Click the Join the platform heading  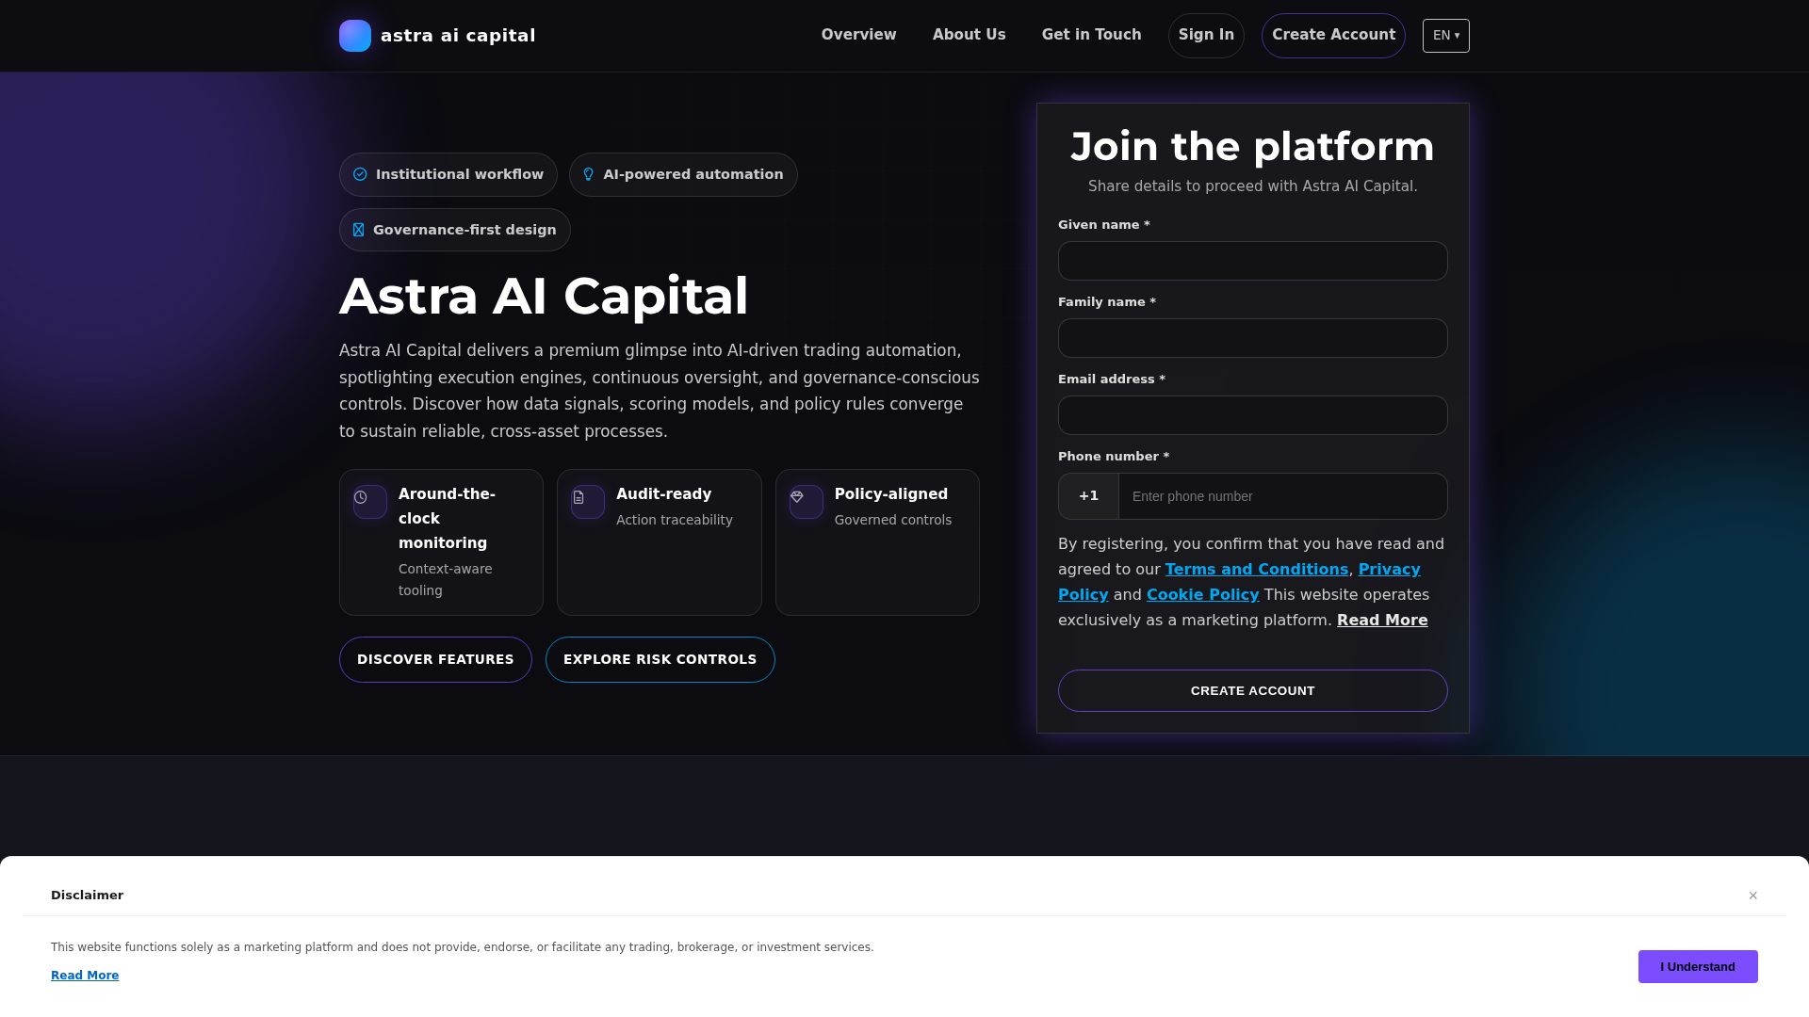[x=1253, y=147]
